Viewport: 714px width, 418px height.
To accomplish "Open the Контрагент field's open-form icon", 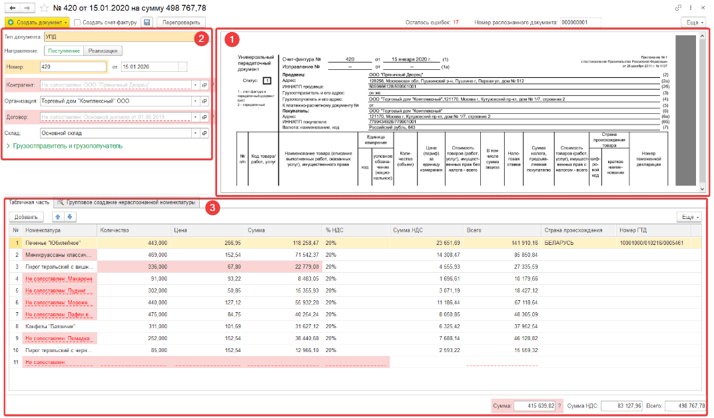I will click(205, 85).
